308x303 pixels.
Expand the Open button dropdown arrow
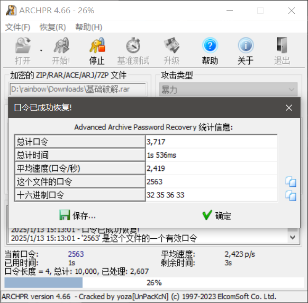coord(41,50)
